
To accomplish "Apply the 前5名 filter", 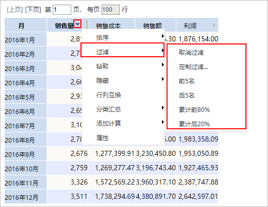I will tap(207, 81).
